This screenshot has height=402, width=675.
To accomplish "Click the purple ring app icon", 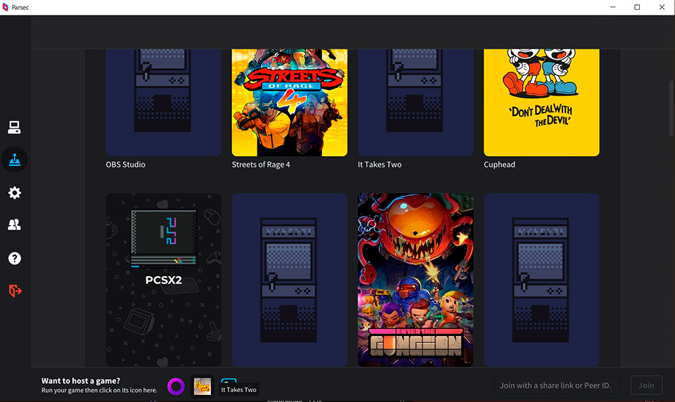I will point(176,386).
